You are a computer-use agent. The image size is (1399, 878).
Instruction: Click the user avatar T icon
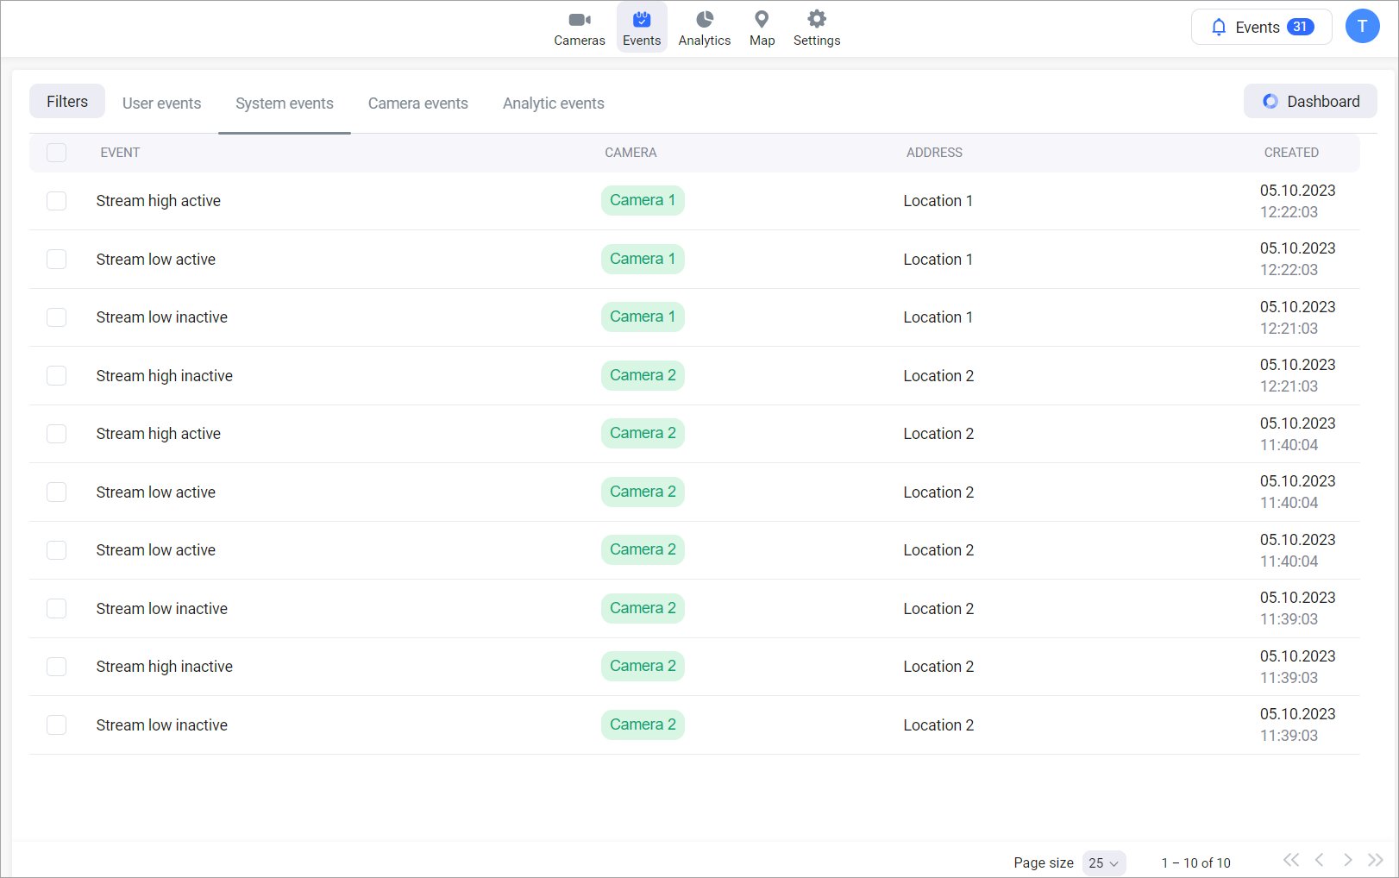tap(1362, 27)
